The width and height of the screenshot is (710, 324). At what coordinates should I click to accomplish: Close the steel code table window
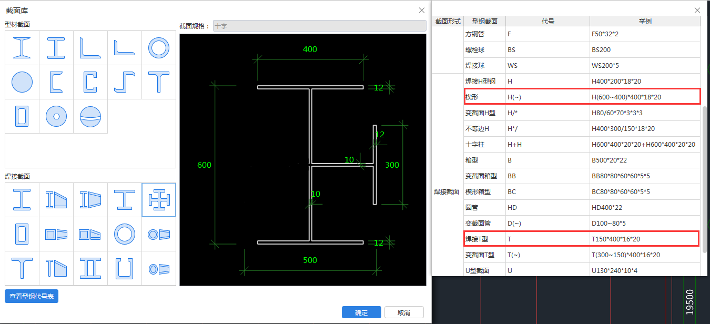click(x=697, y=11)
